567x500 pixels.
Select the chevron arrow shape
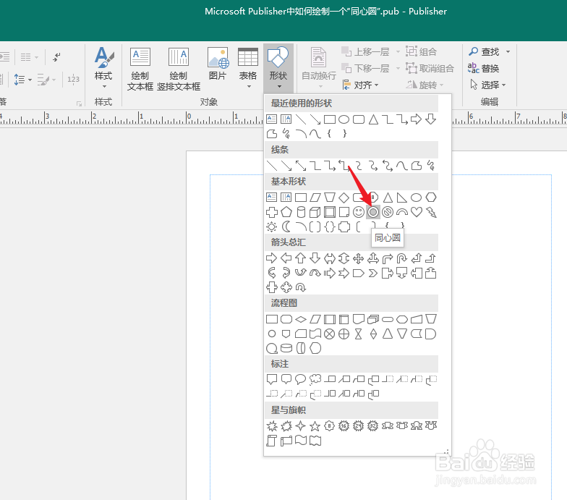[373, 274]
